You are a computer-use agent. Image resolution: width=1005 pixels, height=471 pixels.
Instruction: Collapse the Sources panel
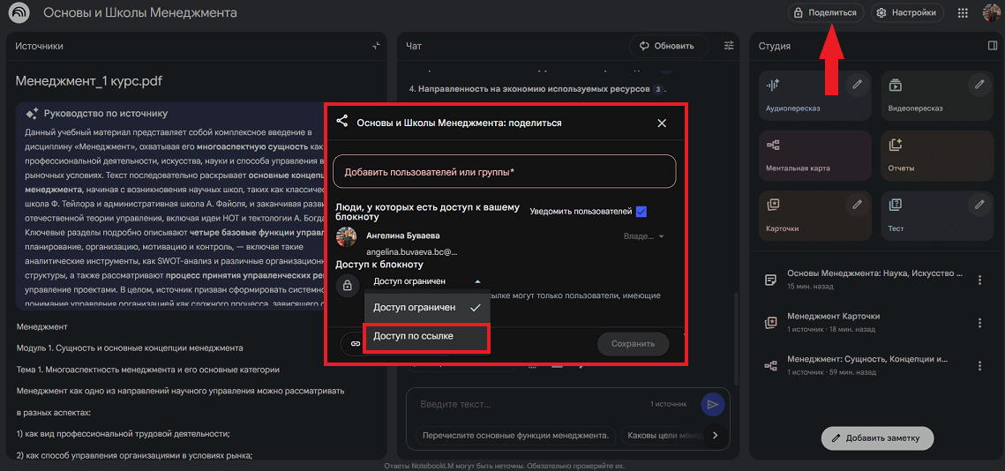coord(376,46)
